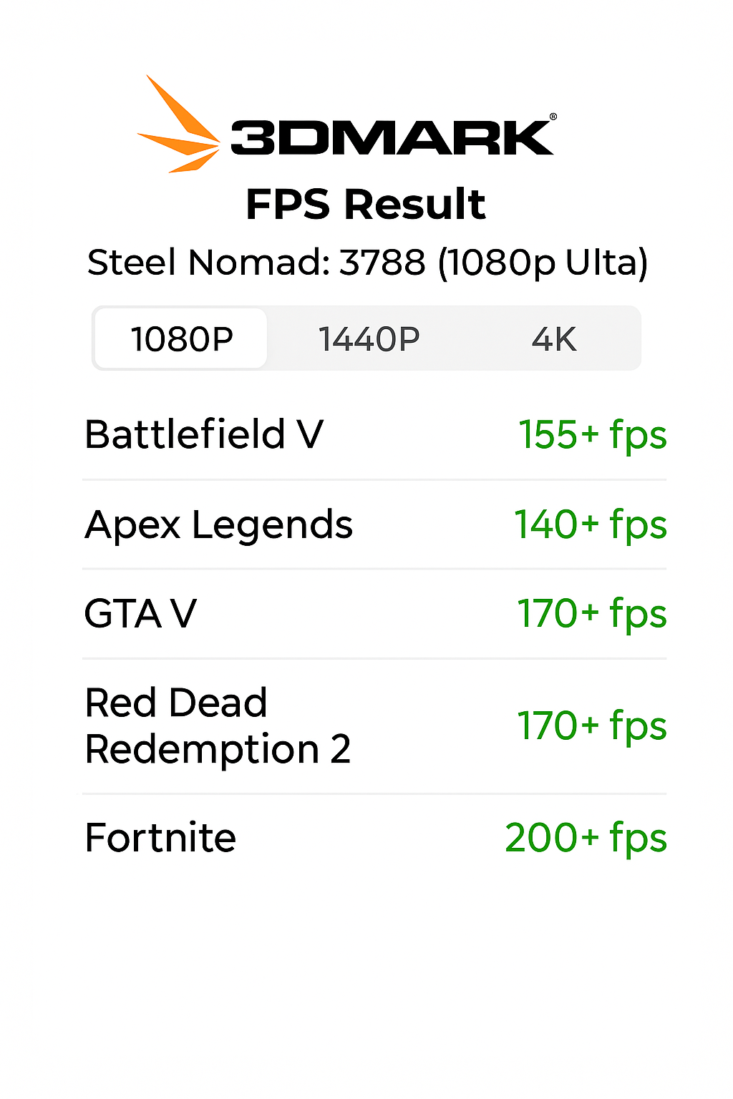Select the Steel Nomad score text
This screenshot has height=1099, width=733.
point(367,262)
